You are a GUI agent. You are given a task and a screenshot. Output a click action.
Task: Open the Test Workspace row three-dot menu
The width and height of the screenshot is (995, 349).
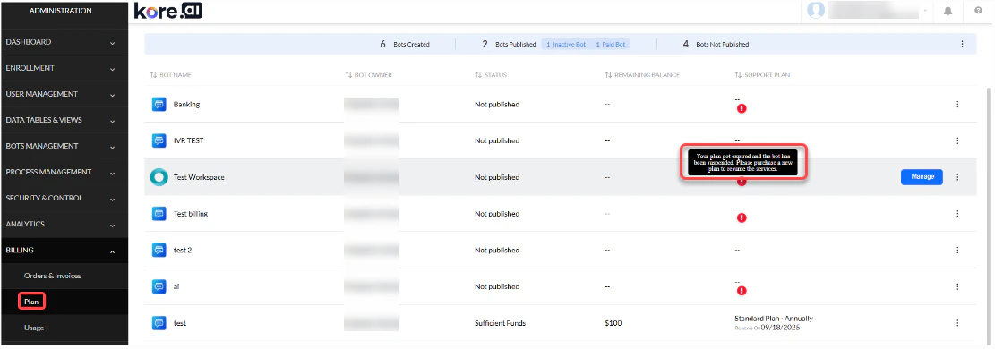(957, 177)
